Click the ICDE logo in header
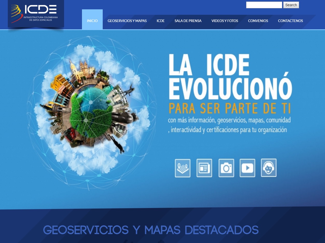 (36, 13)
